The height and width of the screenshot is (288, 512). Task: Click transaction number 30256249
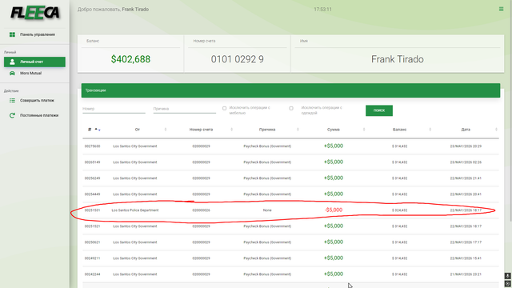pos(93,178)
